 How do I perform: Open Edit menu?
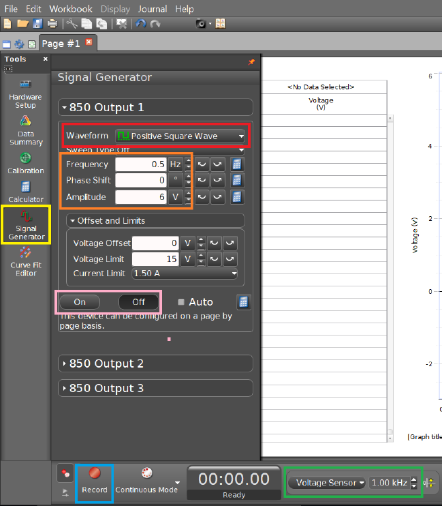pyautogui.click(x=33, y=9)
